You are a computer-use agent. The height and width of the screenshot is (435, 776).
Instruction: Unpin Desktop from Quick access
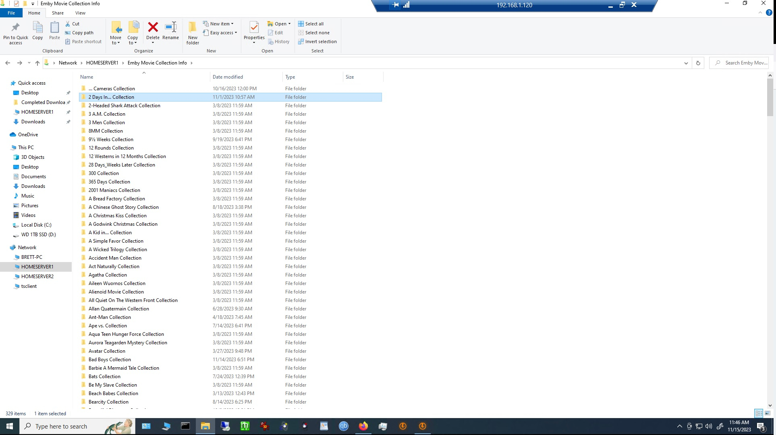coord(68,92)
